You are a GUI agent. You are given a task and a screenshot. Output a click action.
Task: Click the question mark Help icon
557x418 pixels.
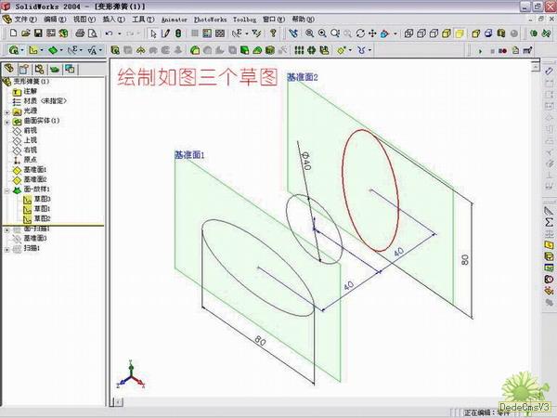click(272, 33)
